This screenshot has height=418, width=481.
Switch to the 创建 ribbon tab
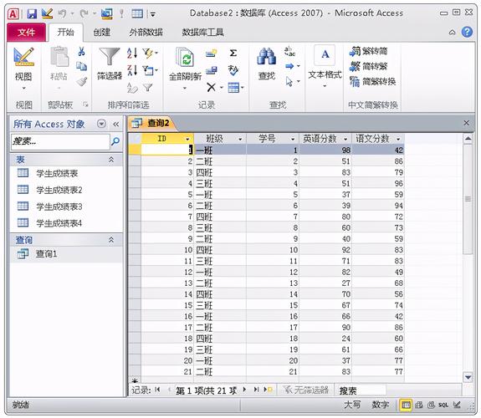click(102, 32)
